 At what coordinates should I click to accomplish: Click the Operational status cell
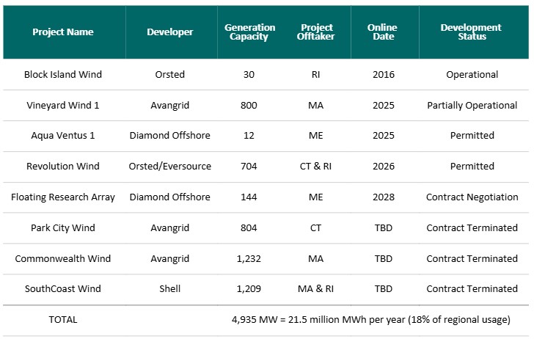tap(472, 75)
